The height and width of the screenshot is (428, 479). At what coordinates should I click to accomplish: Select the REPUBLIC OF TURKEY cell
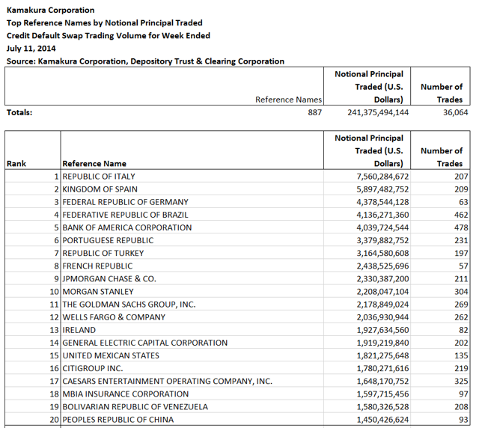pos(192,253)
